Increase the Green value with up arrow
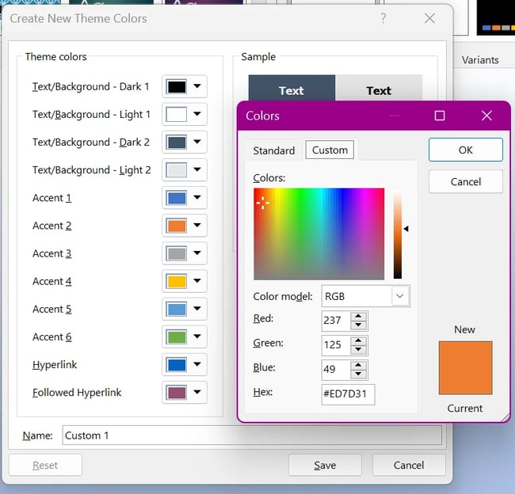 (358, 340)
